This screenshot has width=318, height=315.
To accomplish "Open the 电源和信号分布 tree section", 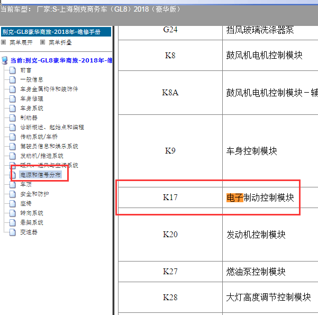I will coord(40,175).
